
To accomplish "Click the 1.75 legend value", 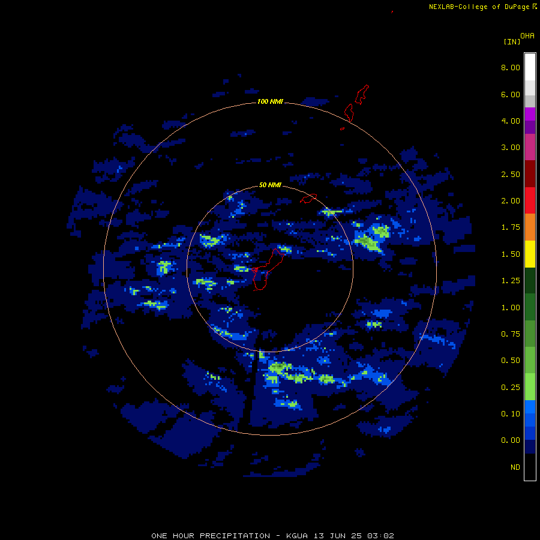I will 511,227.
